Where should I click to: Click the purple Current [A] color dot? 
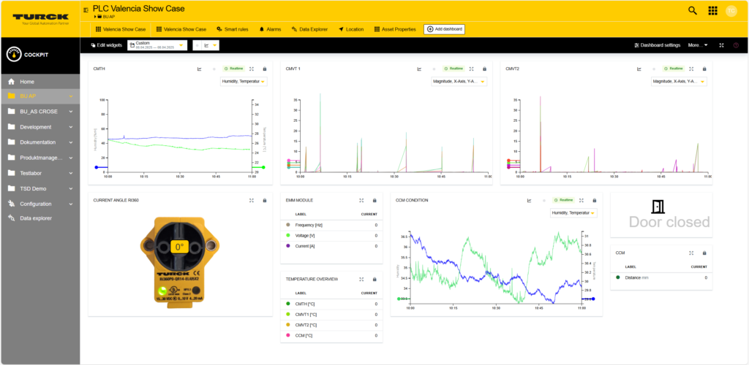[289, 246]
